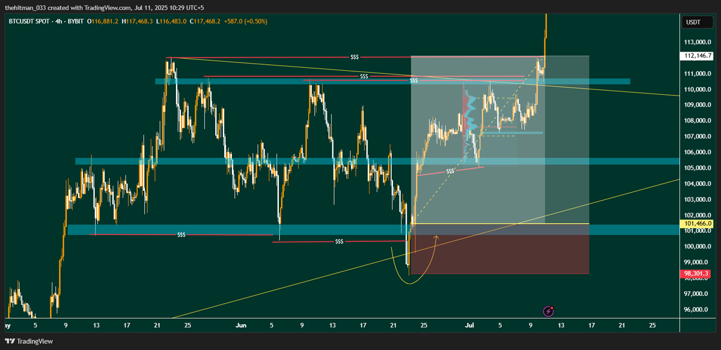Click 97,000.0 on the price axis
The image size is (721, 350).
[696, 294]
